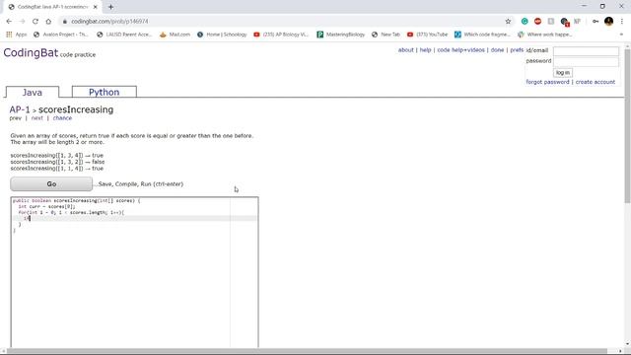Screen dimensions: 631x355
Task: Click the address bar URL
Action: [109, 22]
